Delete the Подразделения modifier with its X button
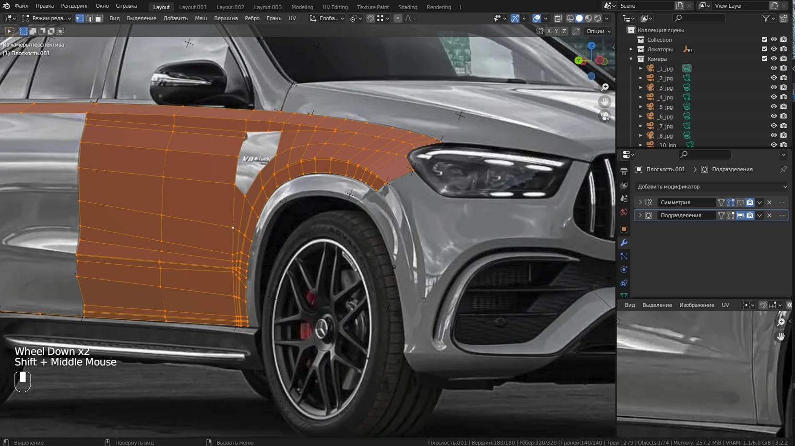795x446 pixels. point(770,215)
